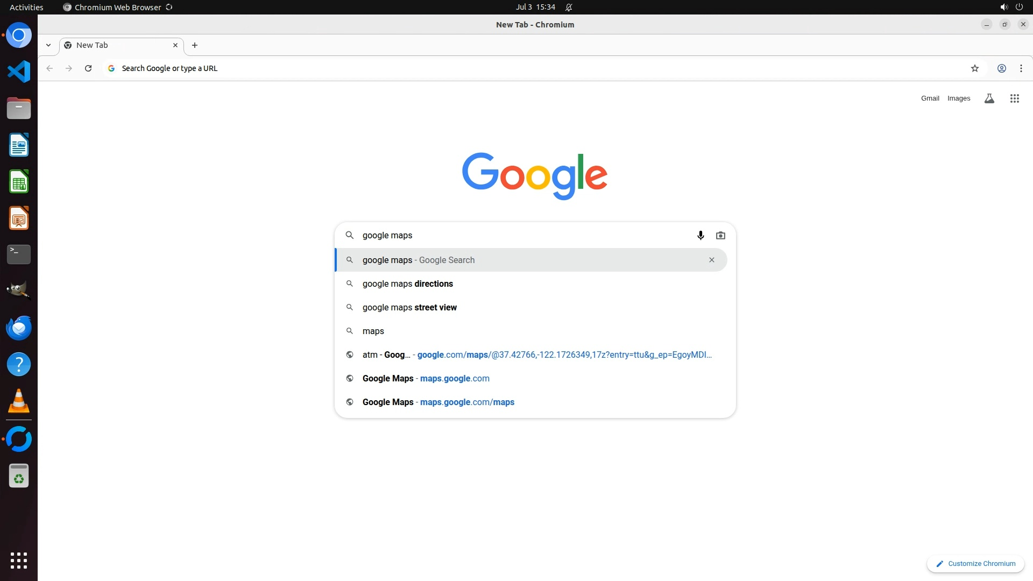The height and width of the screenshot is (581, 1033).
Task: Click the Customize Chromium button
Action: (x=975, y=564)
